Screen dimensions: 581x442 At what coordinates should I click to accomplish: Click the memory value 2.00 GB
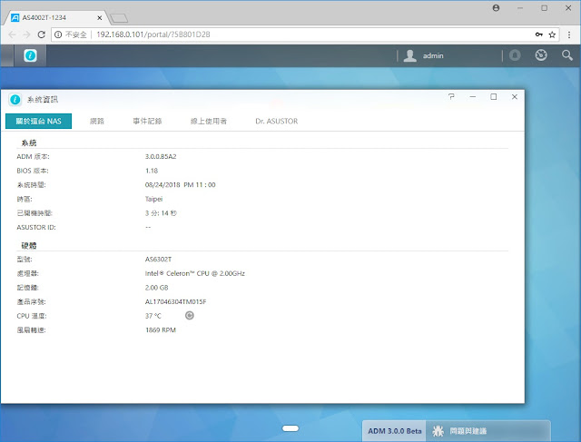pos(156,288)
